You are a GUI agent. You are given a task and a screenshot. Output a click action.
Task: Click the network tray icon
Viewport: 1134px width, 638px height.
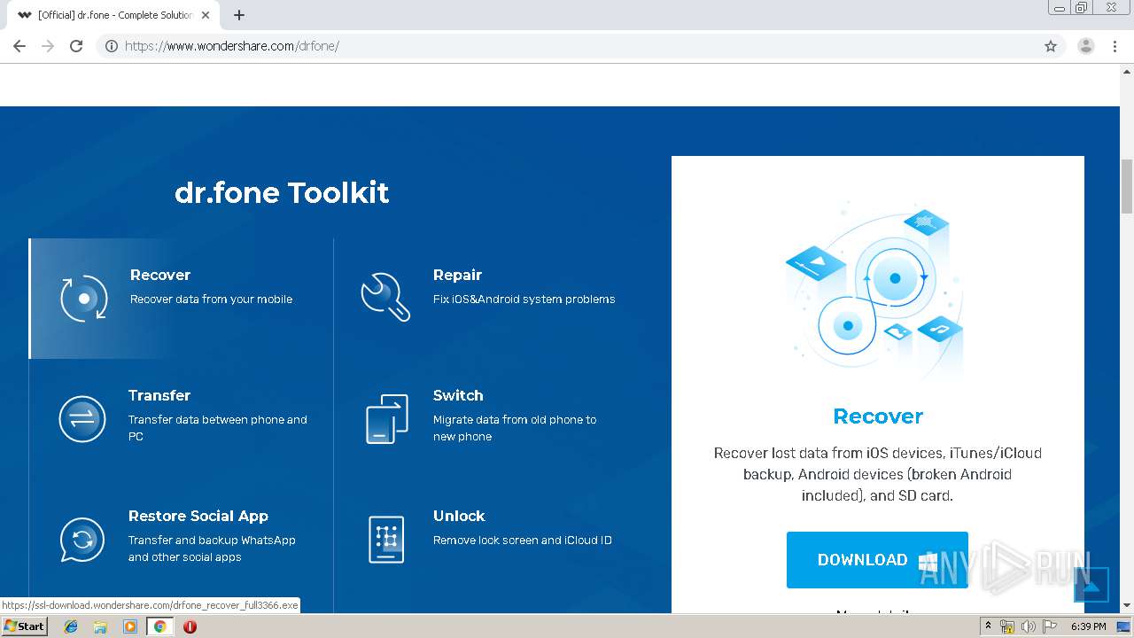click(1007, 626)
